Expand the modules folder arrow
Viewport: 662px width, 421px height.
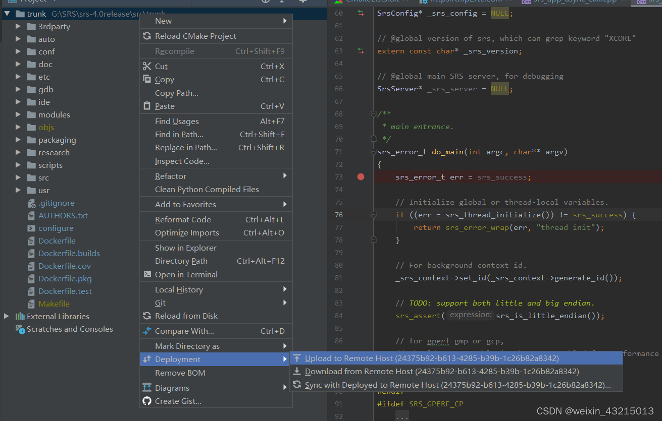click(x=18, y=114)
